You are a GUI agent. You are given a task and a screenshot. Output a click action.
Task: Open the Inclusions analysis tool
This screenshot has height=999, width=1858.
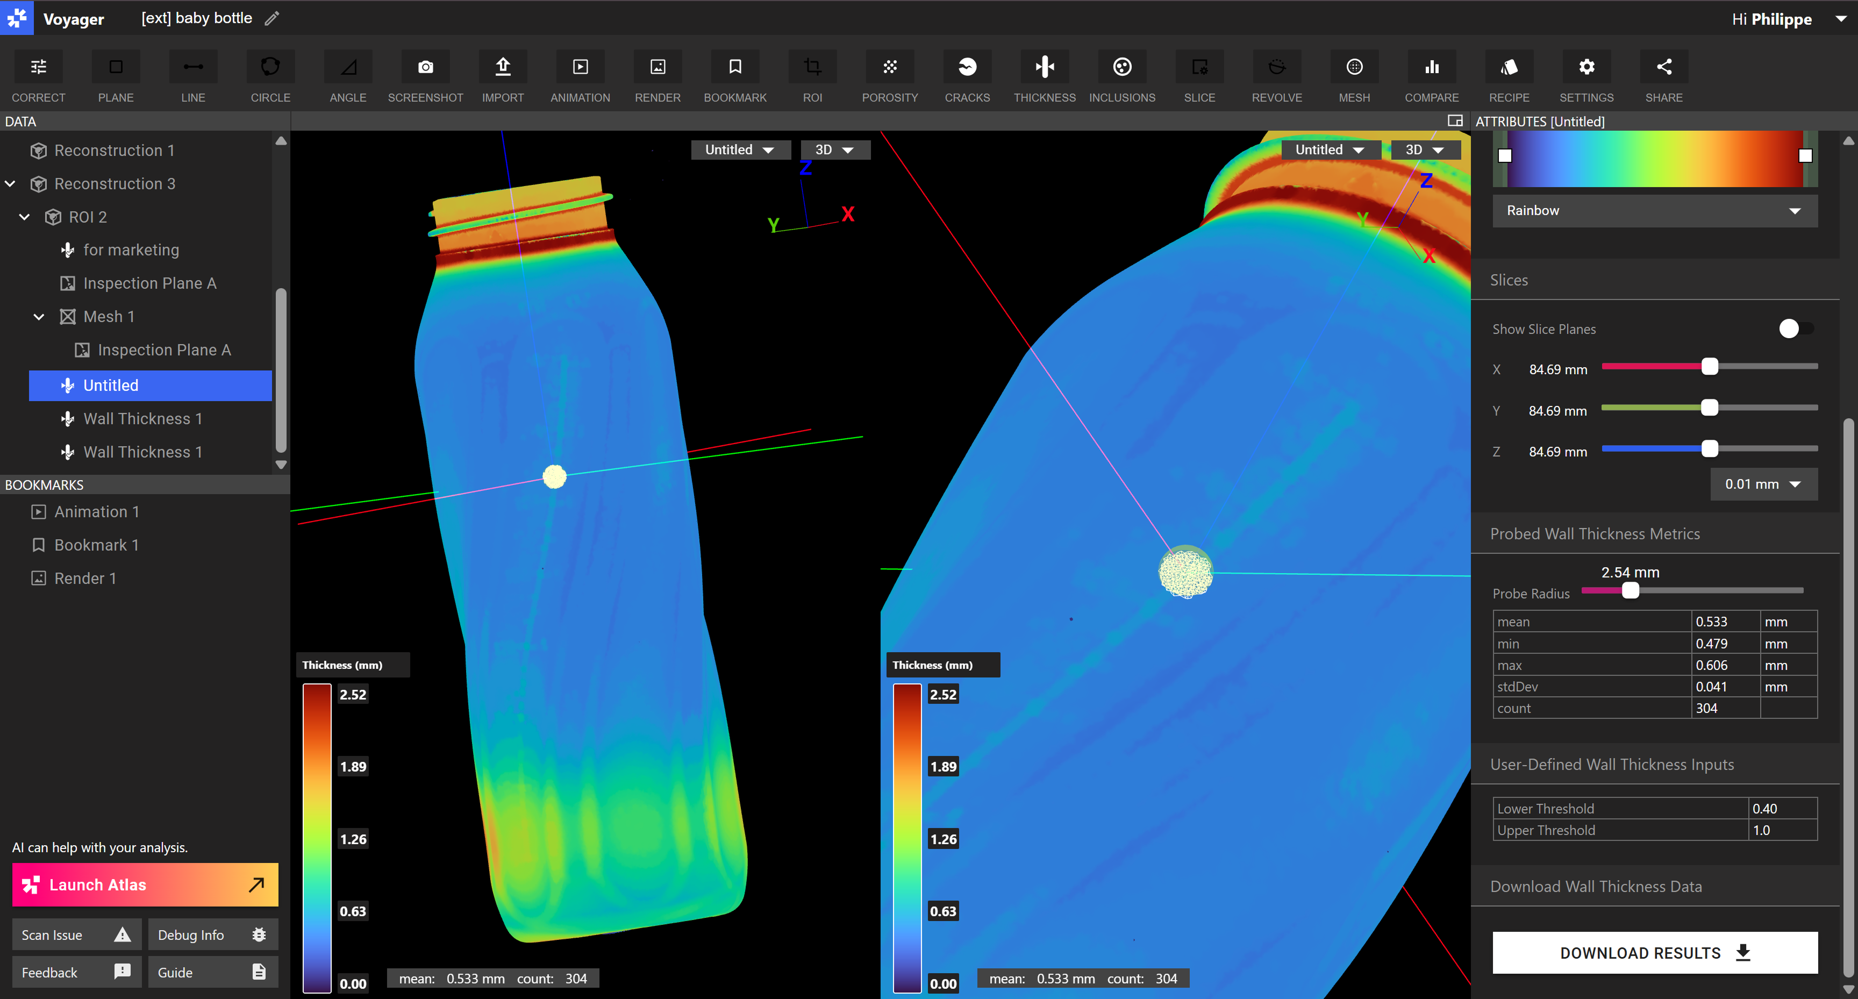[1121, 67]
